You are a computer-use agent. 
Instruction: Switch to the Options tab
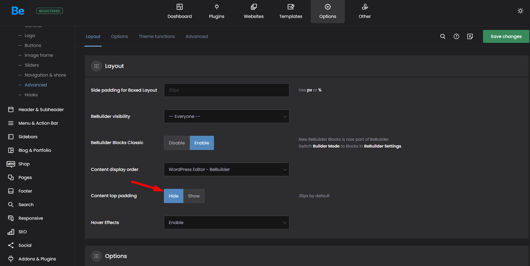pos(119,36)
